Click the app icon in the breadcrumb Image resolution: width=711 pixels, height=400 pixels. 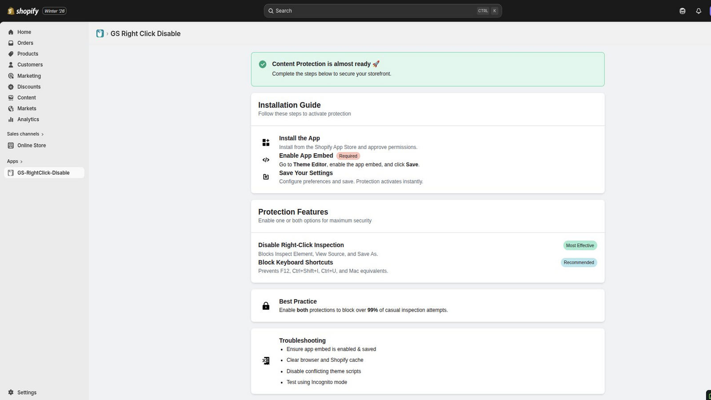click(x=100, y=33)
